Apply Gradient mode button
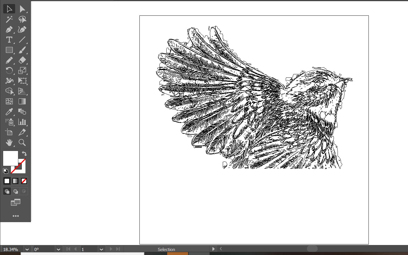This screenshot has height=255, width=408. (x=15, y=181)
